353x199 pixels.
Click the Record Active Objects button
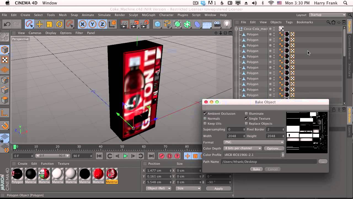(x=162, y=156)
